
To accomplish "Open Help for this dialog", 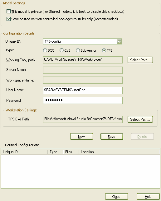I will [x=148, y=197].
